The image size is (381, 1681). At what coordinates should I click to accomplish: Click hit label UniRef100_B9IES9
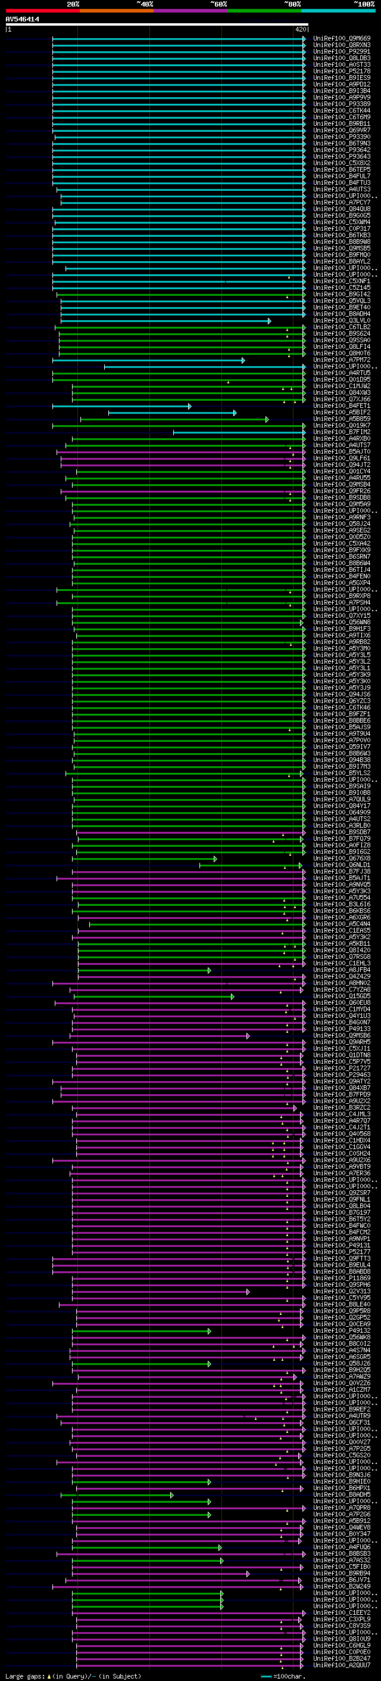(x=342, y=78)
